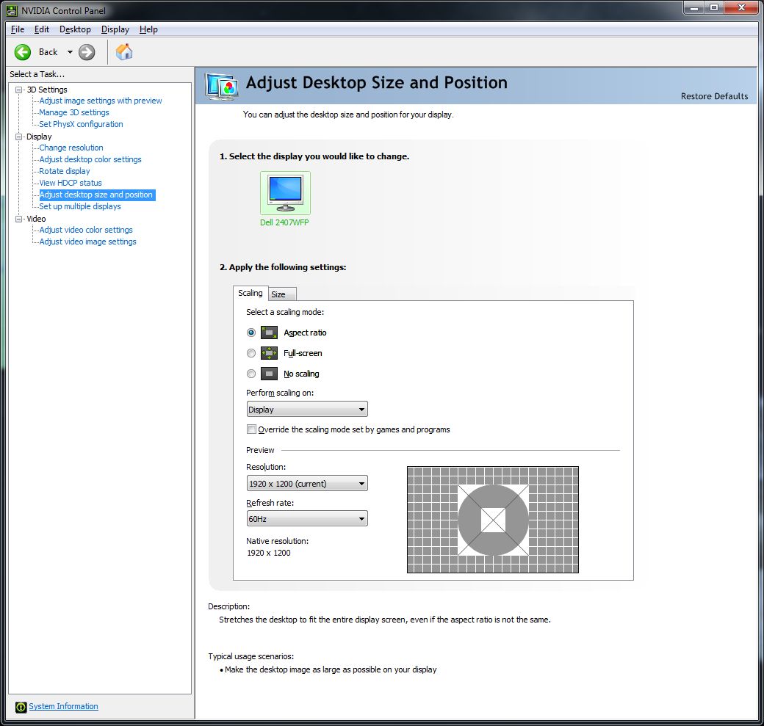Click the 3D Settings category label
This screenshot has height=726, width=764.
pos(47,90)
